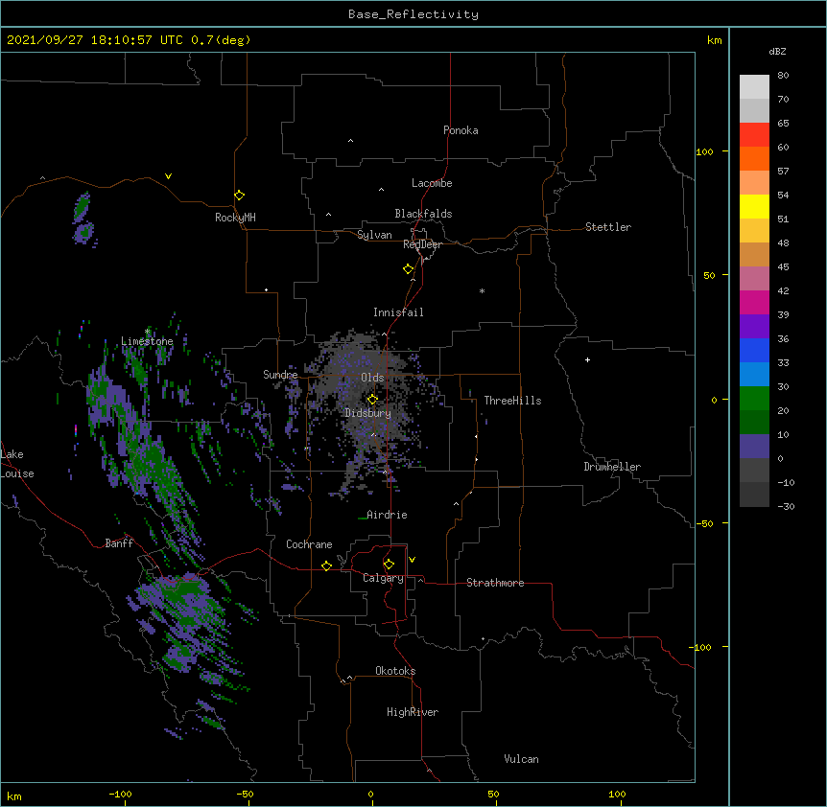827x807 pixels.
Task: Click the Olds city label
Action: coord(372,378)
